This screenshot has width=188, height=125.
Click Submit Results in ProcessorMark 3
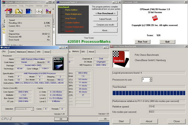pos(105,19)
